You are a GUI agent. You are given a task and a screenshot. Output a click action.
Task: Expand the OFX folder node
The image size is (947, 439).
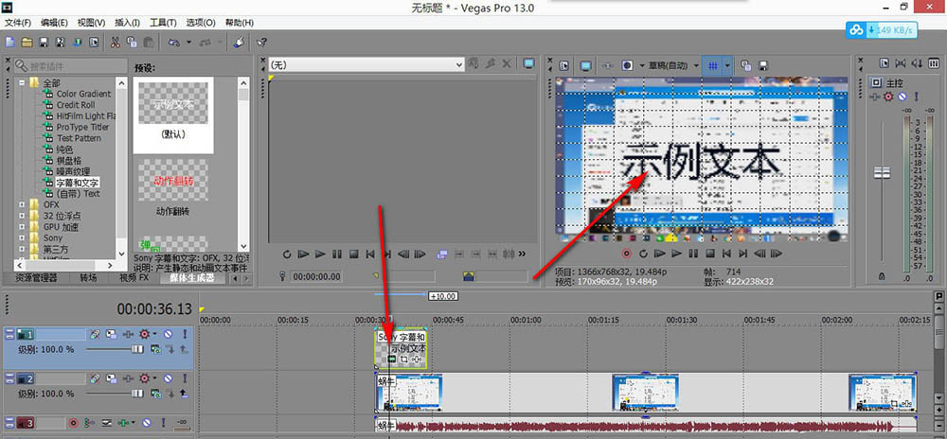point(23,205)
